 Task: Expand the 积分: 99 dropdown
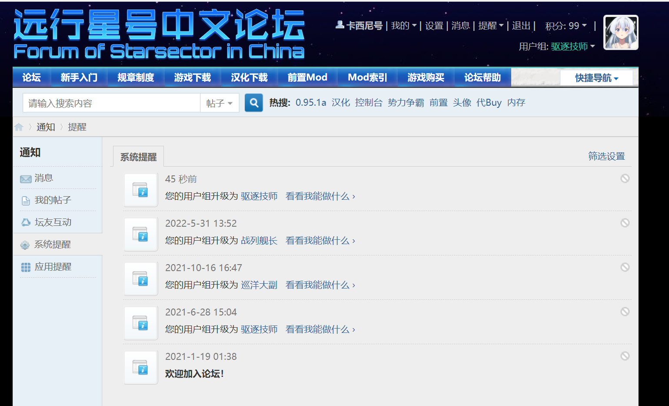[x=566, y=26]
